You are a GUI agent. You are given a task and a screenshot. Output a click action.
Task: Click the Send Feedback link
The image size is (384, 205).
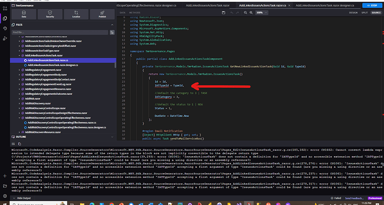coord(355,198)
